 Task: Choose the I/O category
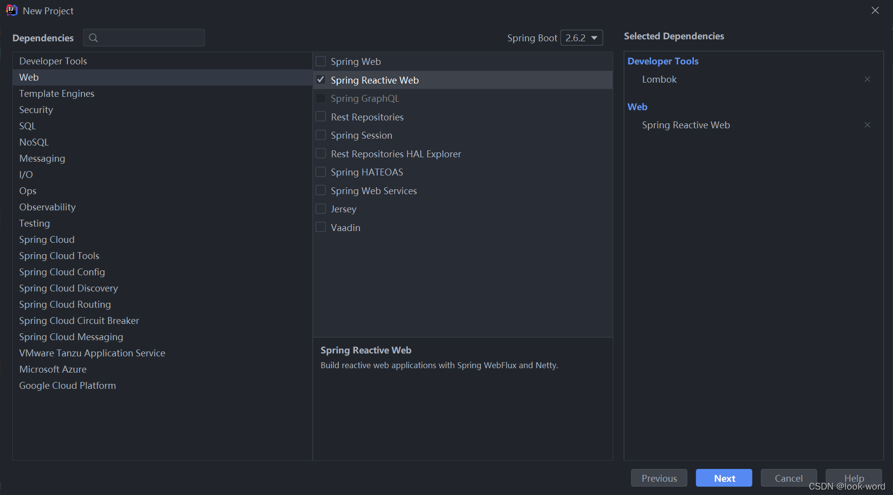[x=162, y=175]
